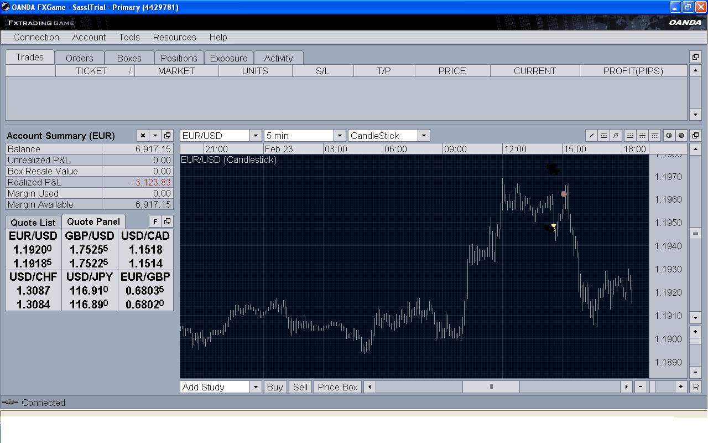Viewport: 708px width, 443px height.
Task: Open the Account Summary options dropdown arrow
Action: (155, 136)
